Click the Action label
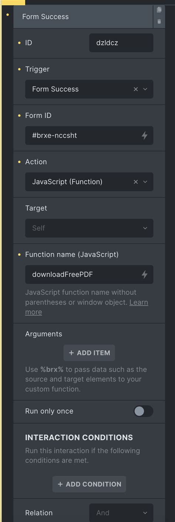 point(36,162)
